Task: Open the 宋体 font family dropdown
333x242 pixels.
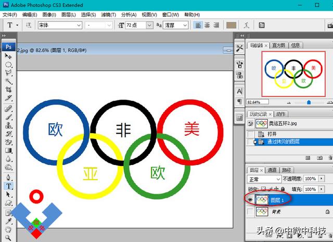Action: [79, 26]
